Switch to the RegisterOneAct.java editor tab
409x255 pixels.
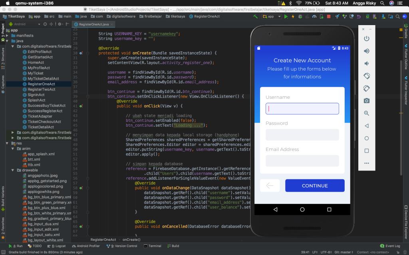pyautogui.click(x=93, y=24)
